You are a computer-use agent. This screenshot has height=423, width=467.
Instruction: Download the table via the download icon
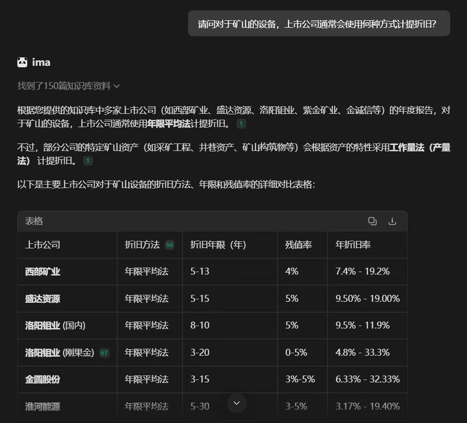point(392,221)
